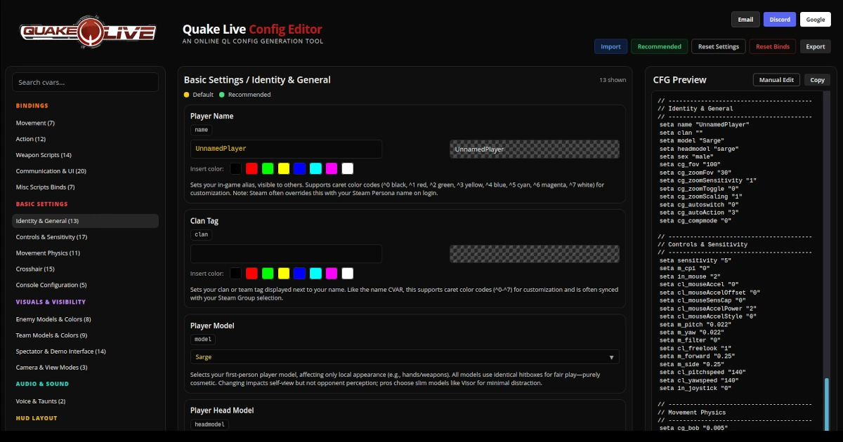The width and height of the screenshot is (843, 442).
Task: Insert magenta color in Player Name
Action: pyautogui.click(x=332, y=168)
